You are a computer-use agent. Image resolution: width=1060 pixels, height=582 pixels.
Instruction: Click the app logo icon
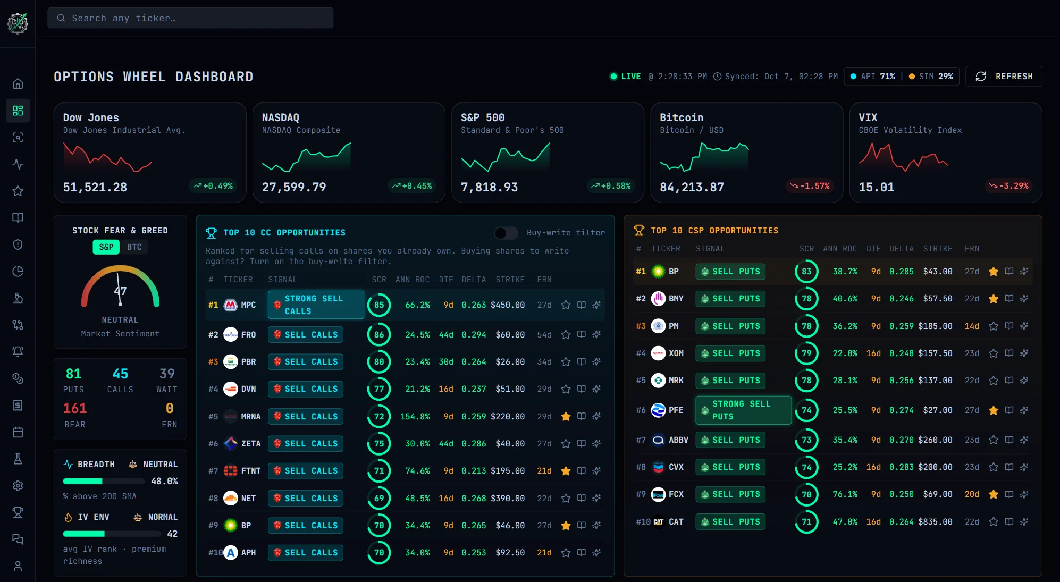pos(18,23)
